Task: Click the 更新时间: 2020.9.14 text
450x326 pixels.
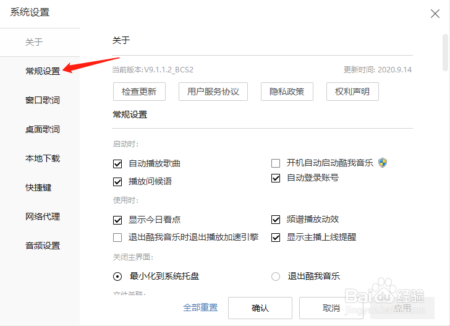Action: [378, 70]
